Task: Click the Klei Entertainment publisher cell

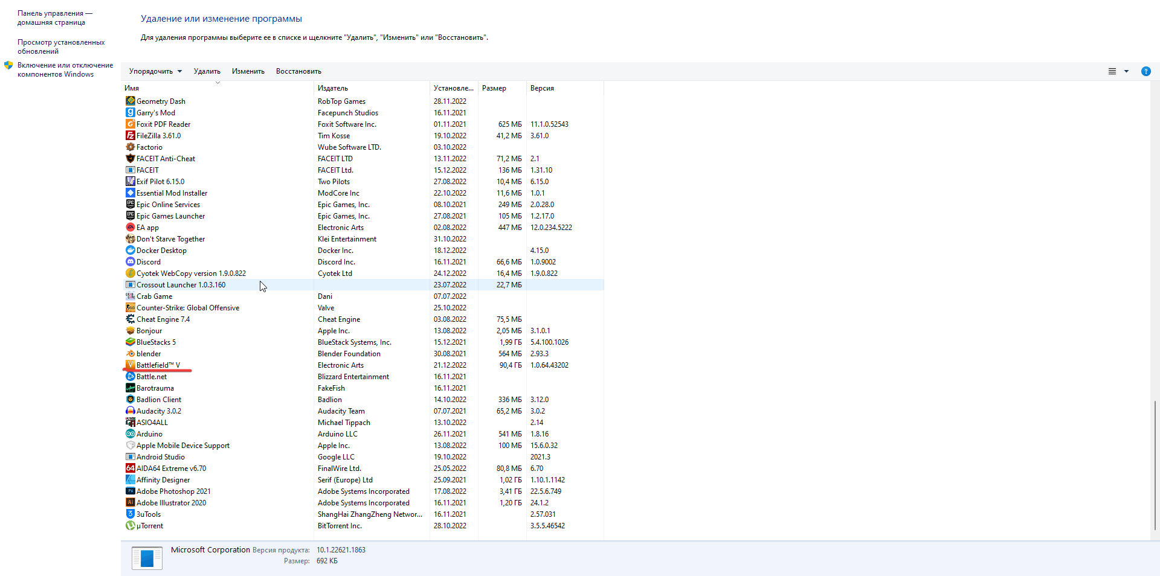Action: pyautogui.click(x=347, y=239)
